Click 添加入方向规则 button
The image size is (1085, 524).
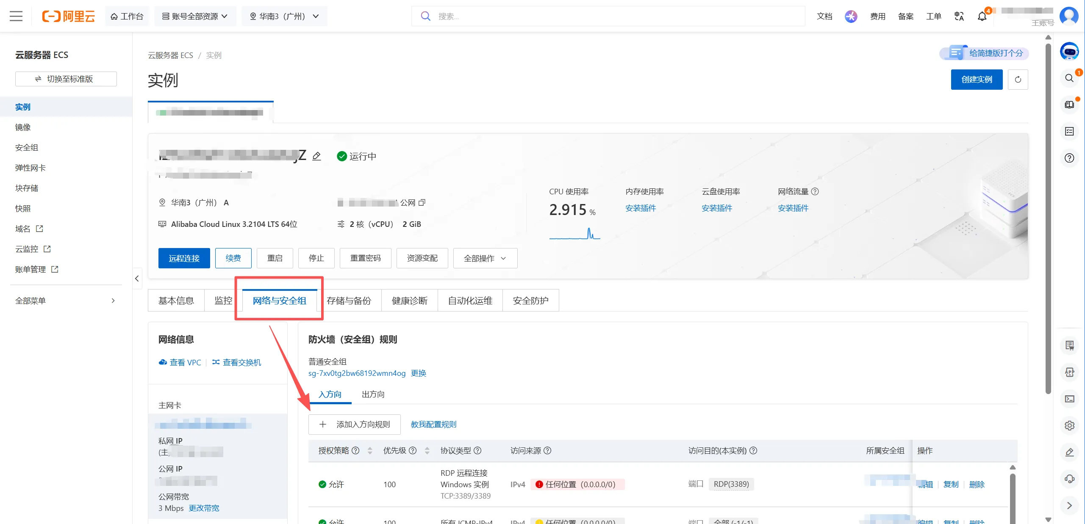coord(355,424)
